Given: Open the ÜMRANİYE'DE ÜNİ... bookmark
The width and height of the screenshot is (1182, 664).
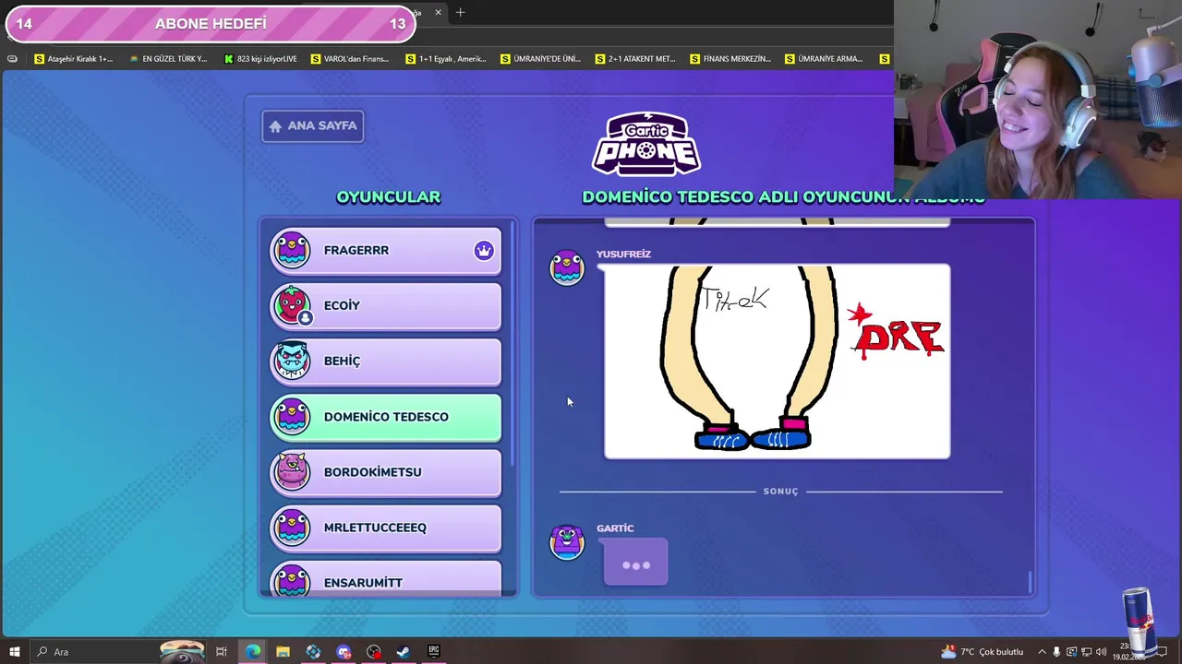Looking at the screenshot, I should [540, 59].
